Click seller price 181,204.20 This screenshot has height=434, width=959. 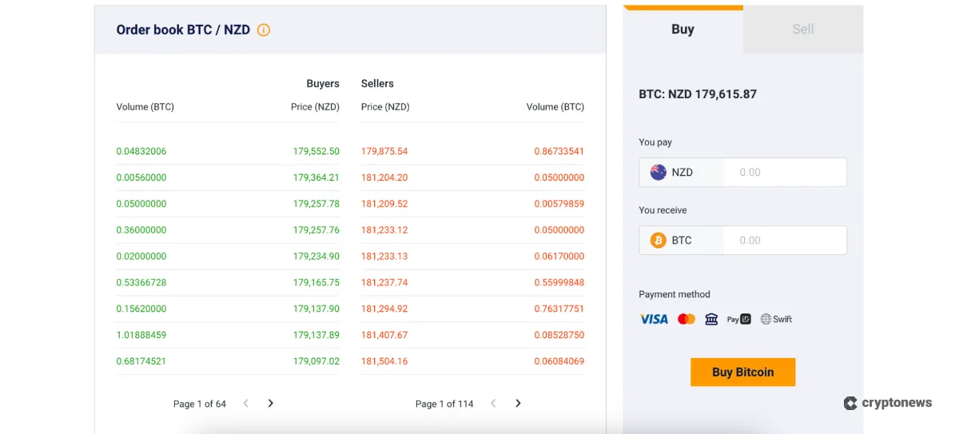pyautogui.click(x=384, y=177)
